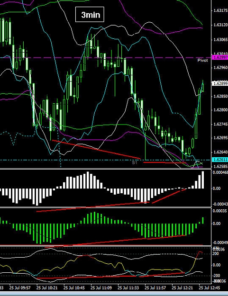The image size is (228, 296).
Task: Click the 1.63065 price axis value
Action: tap(220, 40)
